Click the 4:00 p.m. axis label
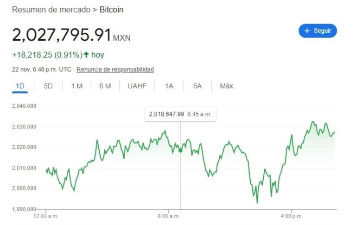This screenshot has height=225, width=356. 292,216
